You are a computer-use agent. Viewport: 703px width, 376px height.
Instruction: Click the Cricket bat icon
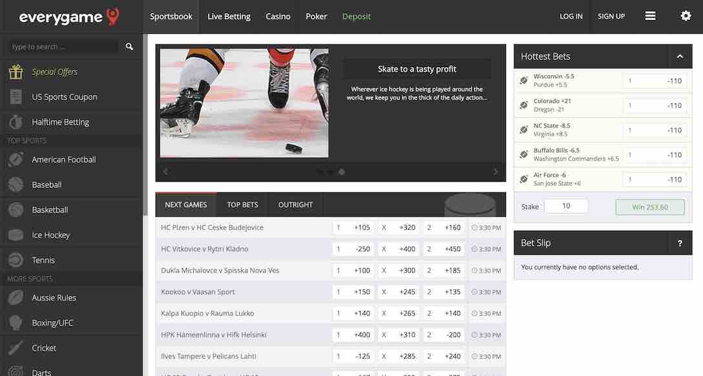16,348
